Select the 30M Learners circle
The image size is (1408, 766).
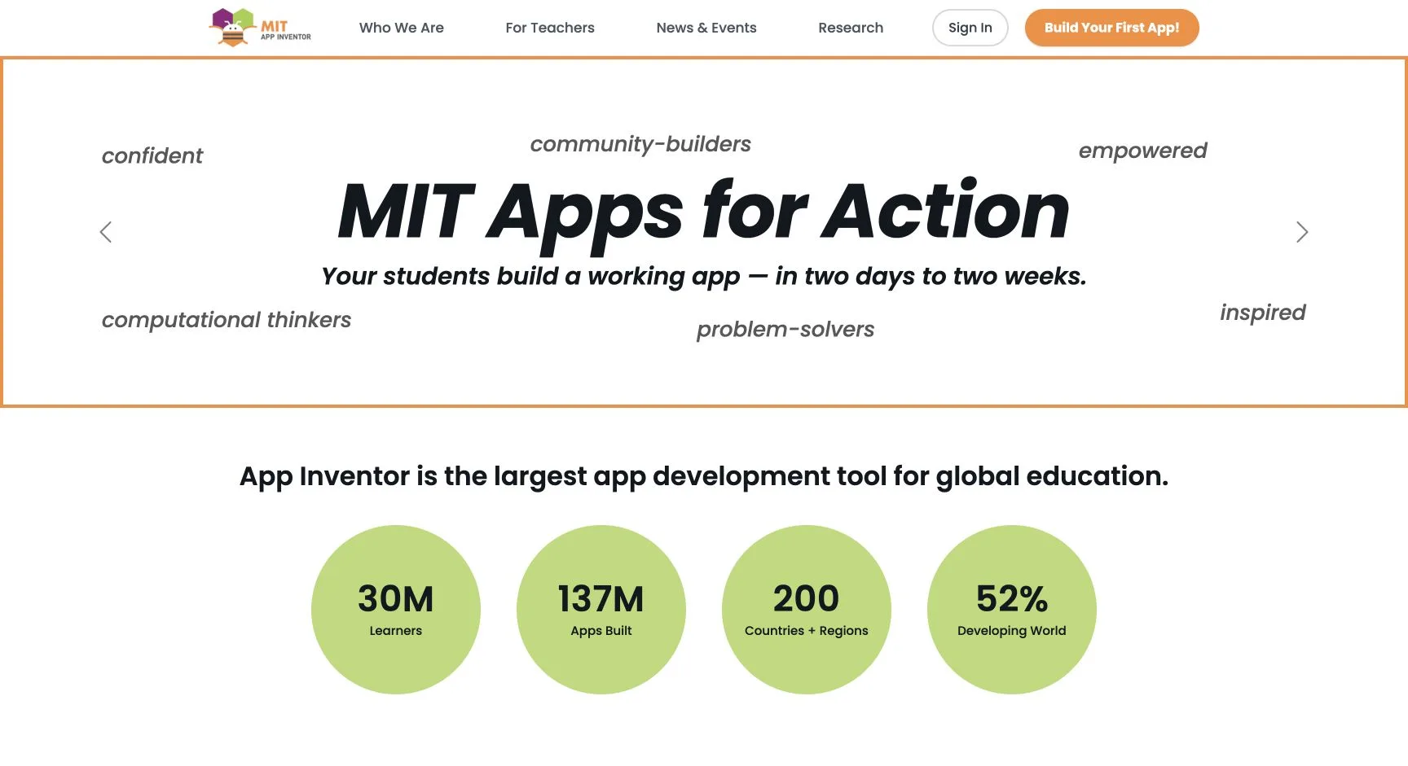point(396,610)
